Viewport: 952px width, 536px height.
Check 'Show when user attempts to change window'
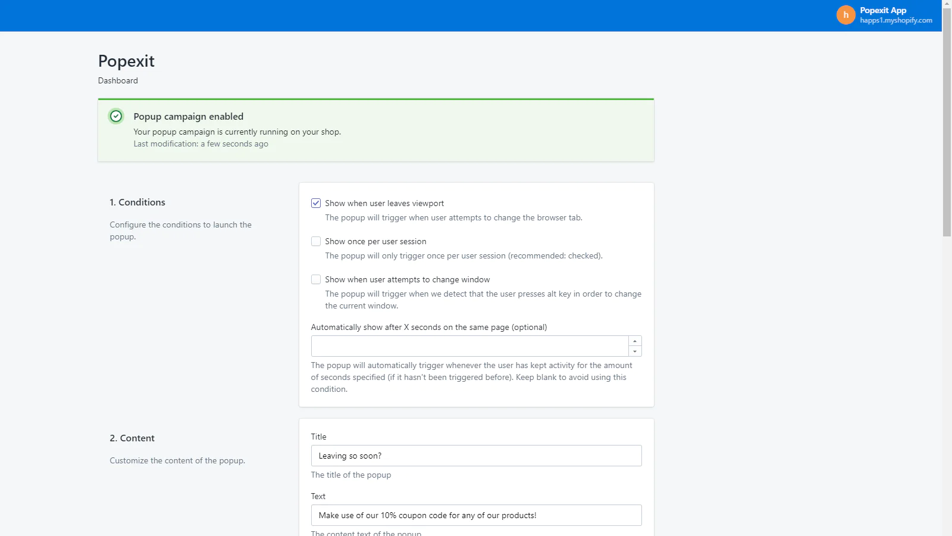[x=316, y=279]
